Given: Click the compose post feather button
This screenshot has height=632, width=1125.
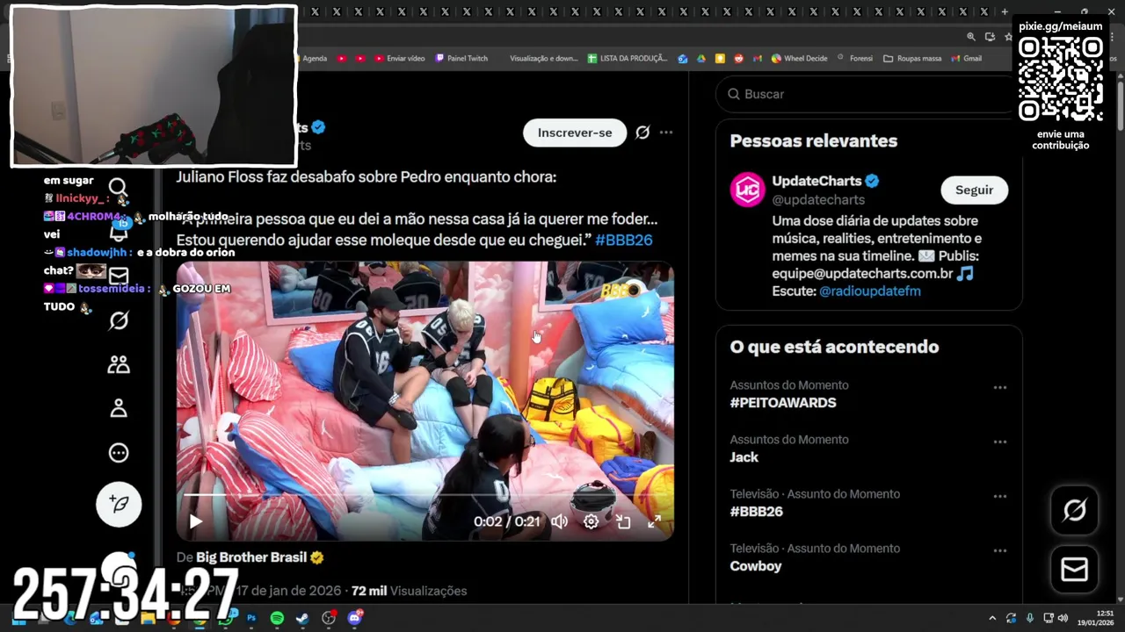Looking at the screenshot, I should pos(119,504).
